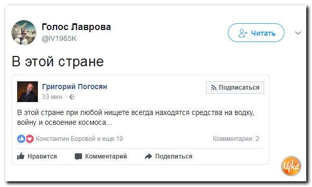Click the RSS icon in Подписаться

tap(214, 88)
